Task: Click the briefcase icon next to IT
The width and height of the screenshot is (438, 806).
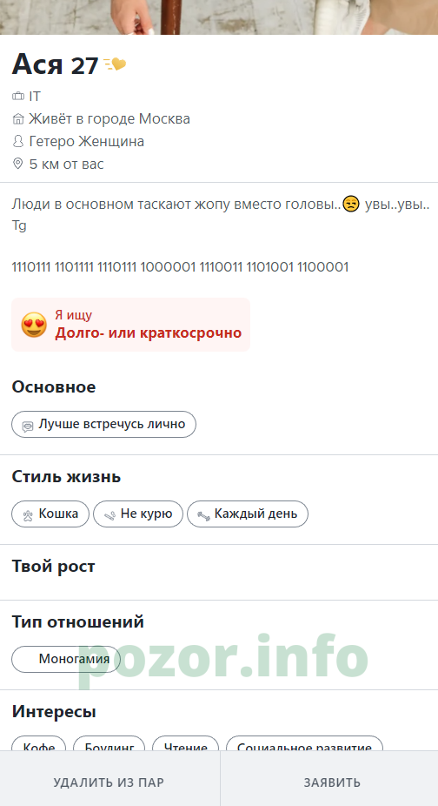Action: pyautogui.click(x=18, y=96)
